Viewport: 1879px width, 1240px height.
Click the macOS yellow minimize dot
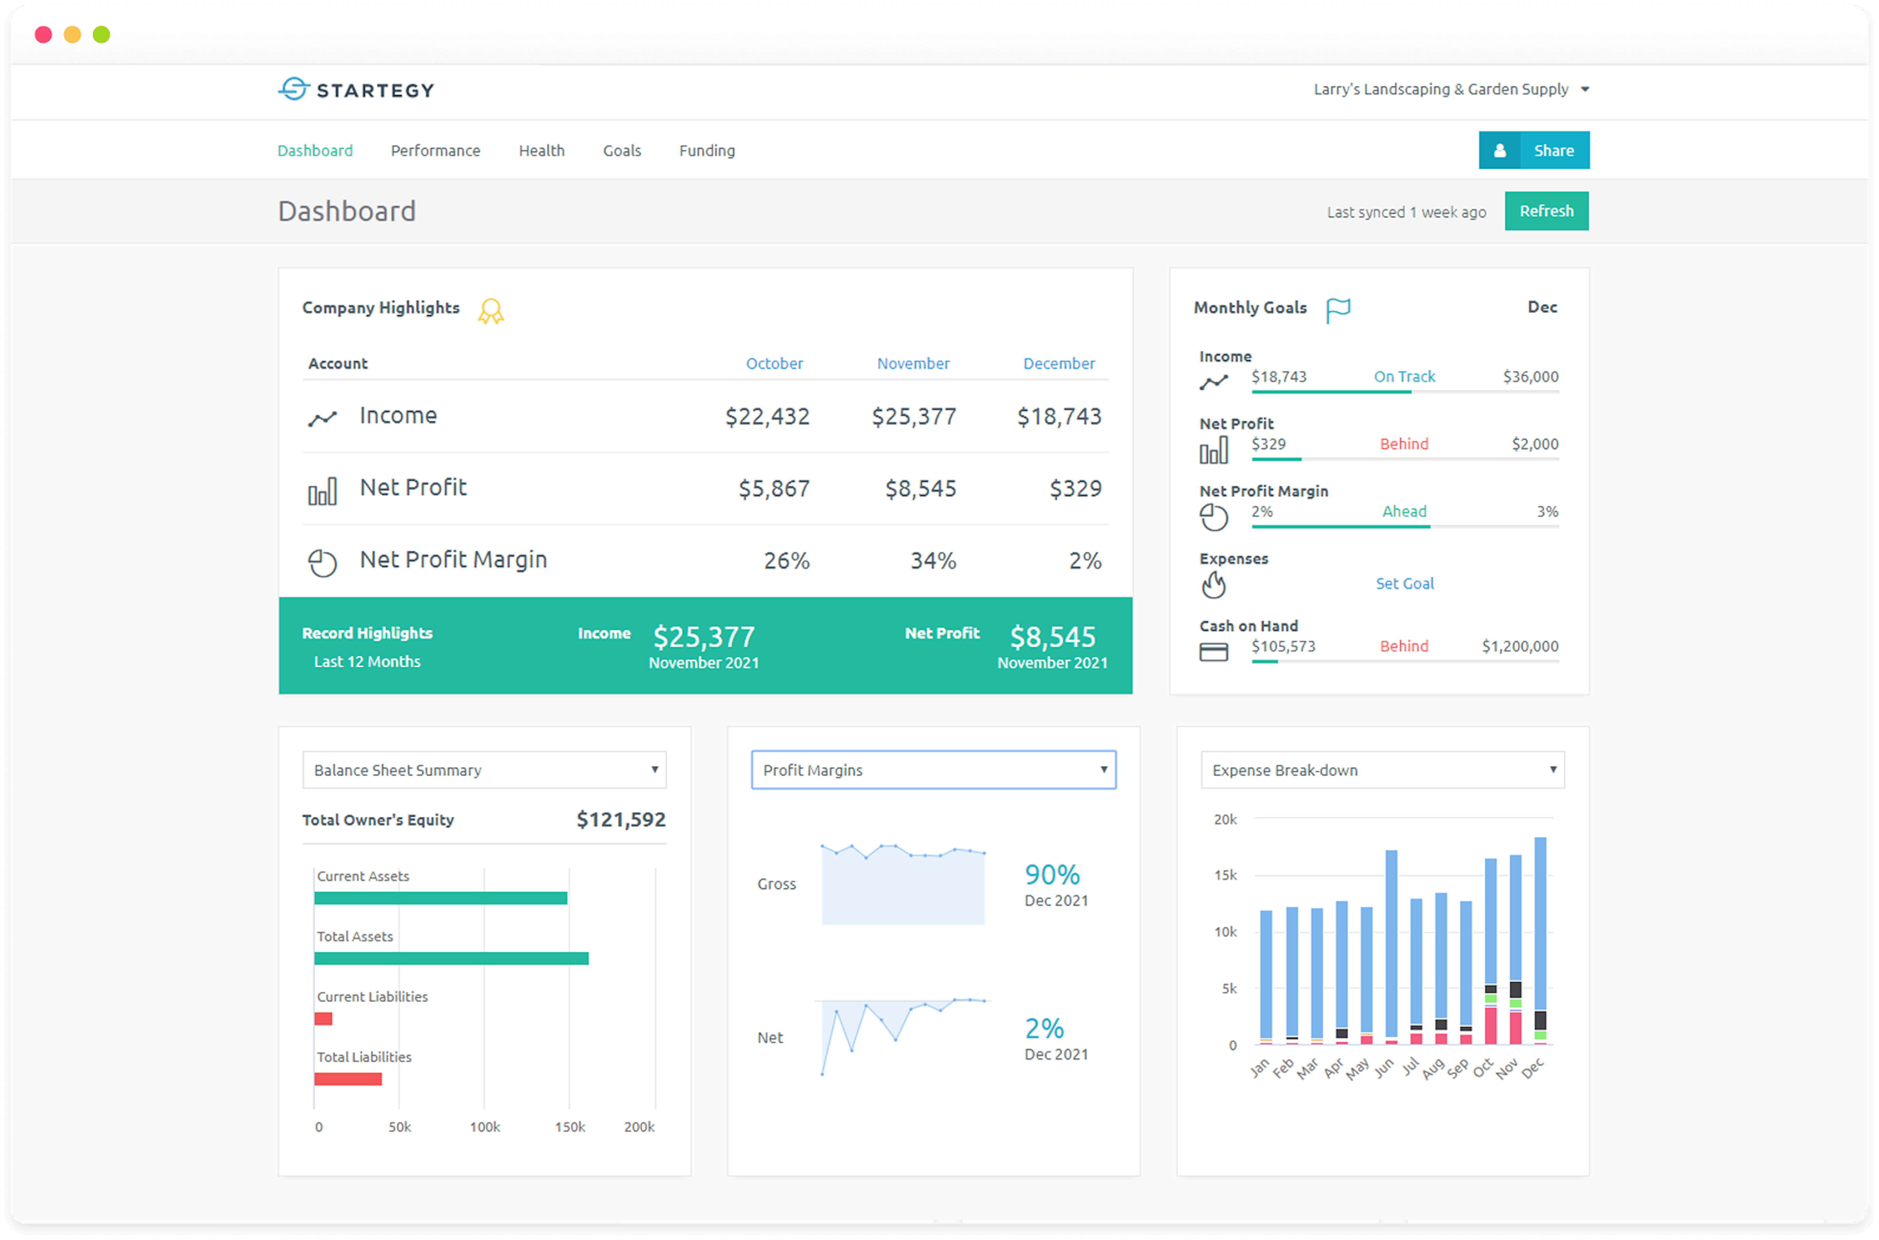pos(72,35)
